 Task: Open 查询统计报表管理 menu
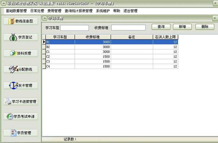79,11
